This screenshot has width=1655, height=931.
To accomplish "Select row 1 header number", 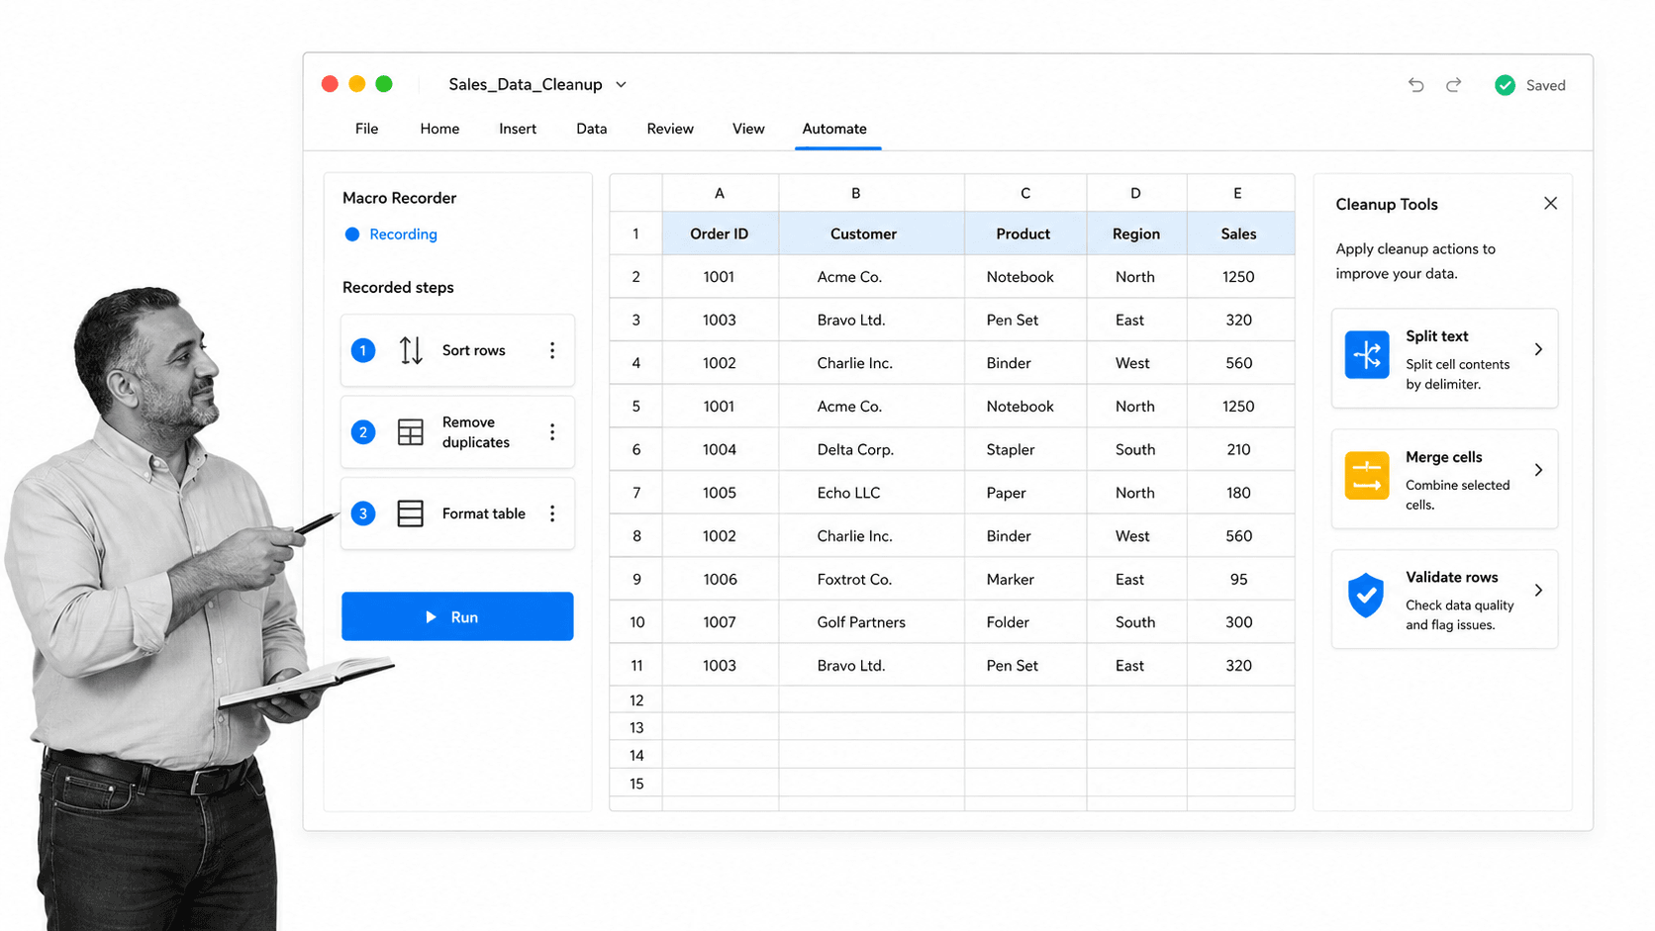I will 635,233.
